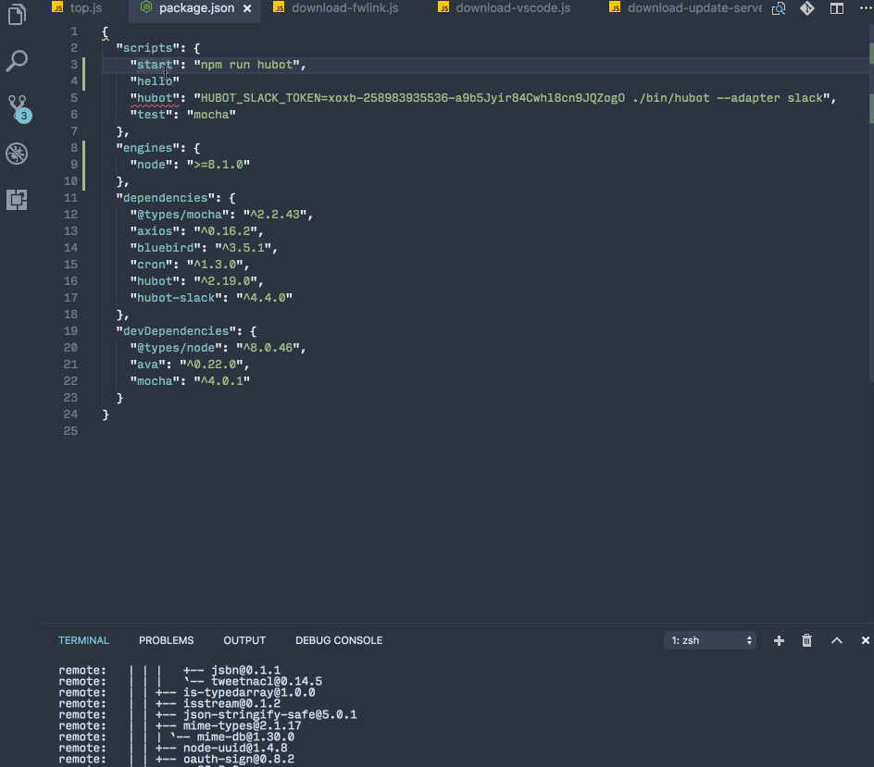Click the underlined "hubot" script key

155,98
